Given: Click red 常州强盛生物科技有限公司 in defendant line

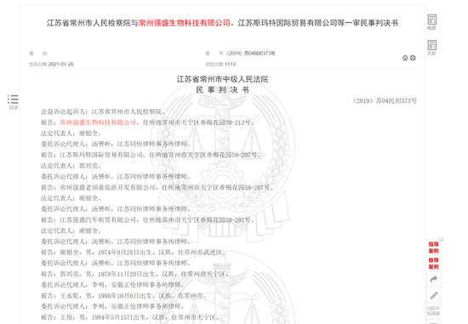Looking at the screenshot, I should 98,122.
